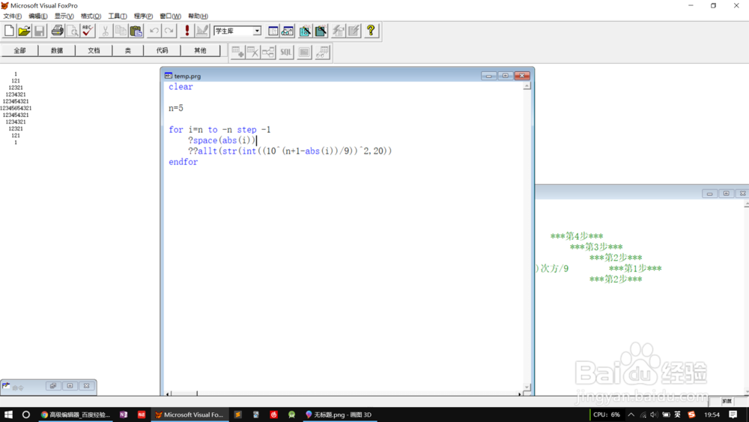Click the Modify Table icon with glasses

tap(322, 52)
